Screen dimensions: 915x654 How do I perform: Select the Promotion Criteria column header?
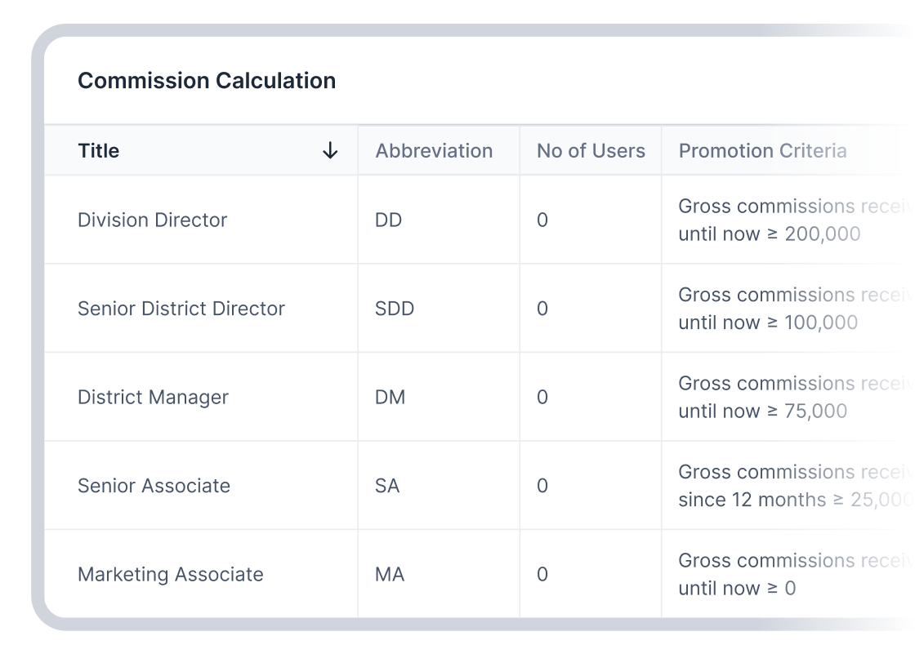pos(762,151)
